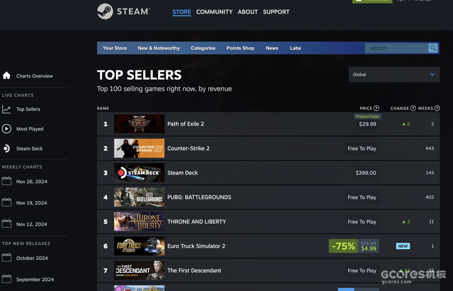Open the Global region dropdown
Image resolution: width=453 pixels, height=291 pixels.
pyautogui.click(x=394, y=74)
